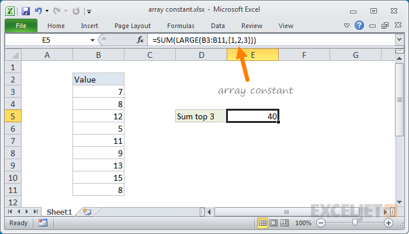Click the Insert Function fx icon
Image resolution: width=409 pixels, height=234 pixels.
click(140, 40)
